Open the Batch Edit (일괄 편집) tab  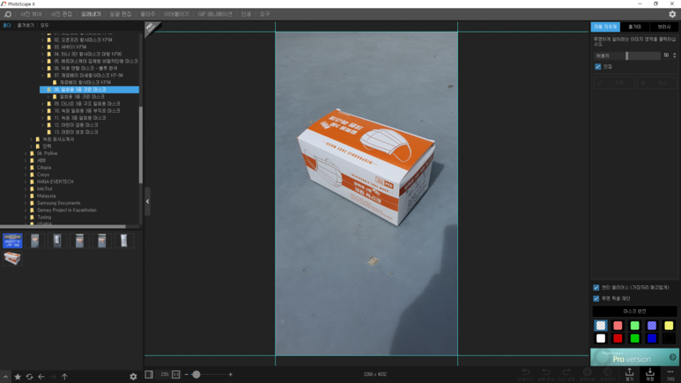[x=121, y=14]
